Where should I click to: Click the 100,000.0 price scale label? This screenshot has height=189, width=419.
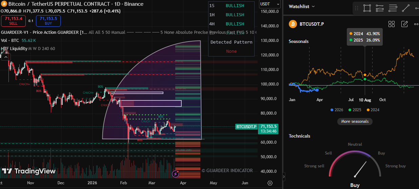click(x=270, y=84)
